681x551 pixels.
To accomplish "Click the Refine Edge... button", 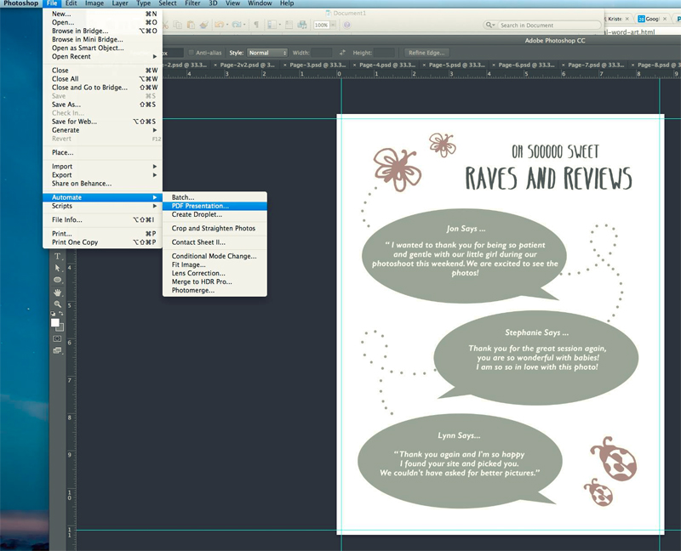I will pos(426,53).
